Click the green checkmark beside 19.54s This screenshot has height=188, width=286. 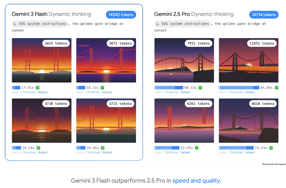[x=38, y=148]
